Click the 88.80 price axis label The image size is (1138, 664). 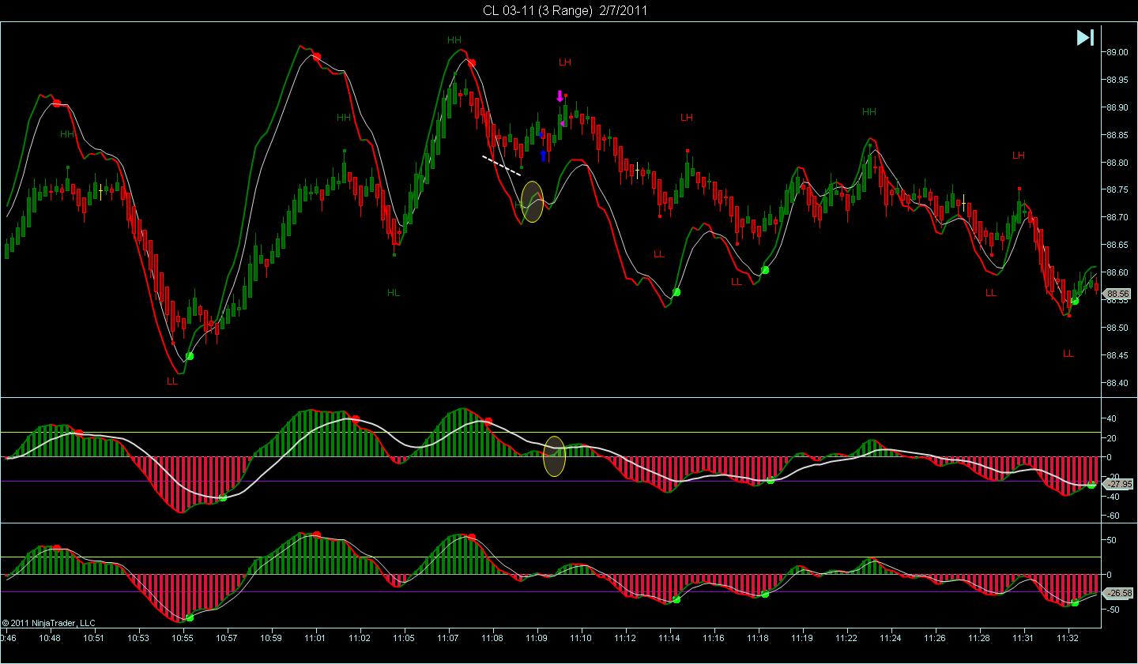click(x=1117, y=163)
